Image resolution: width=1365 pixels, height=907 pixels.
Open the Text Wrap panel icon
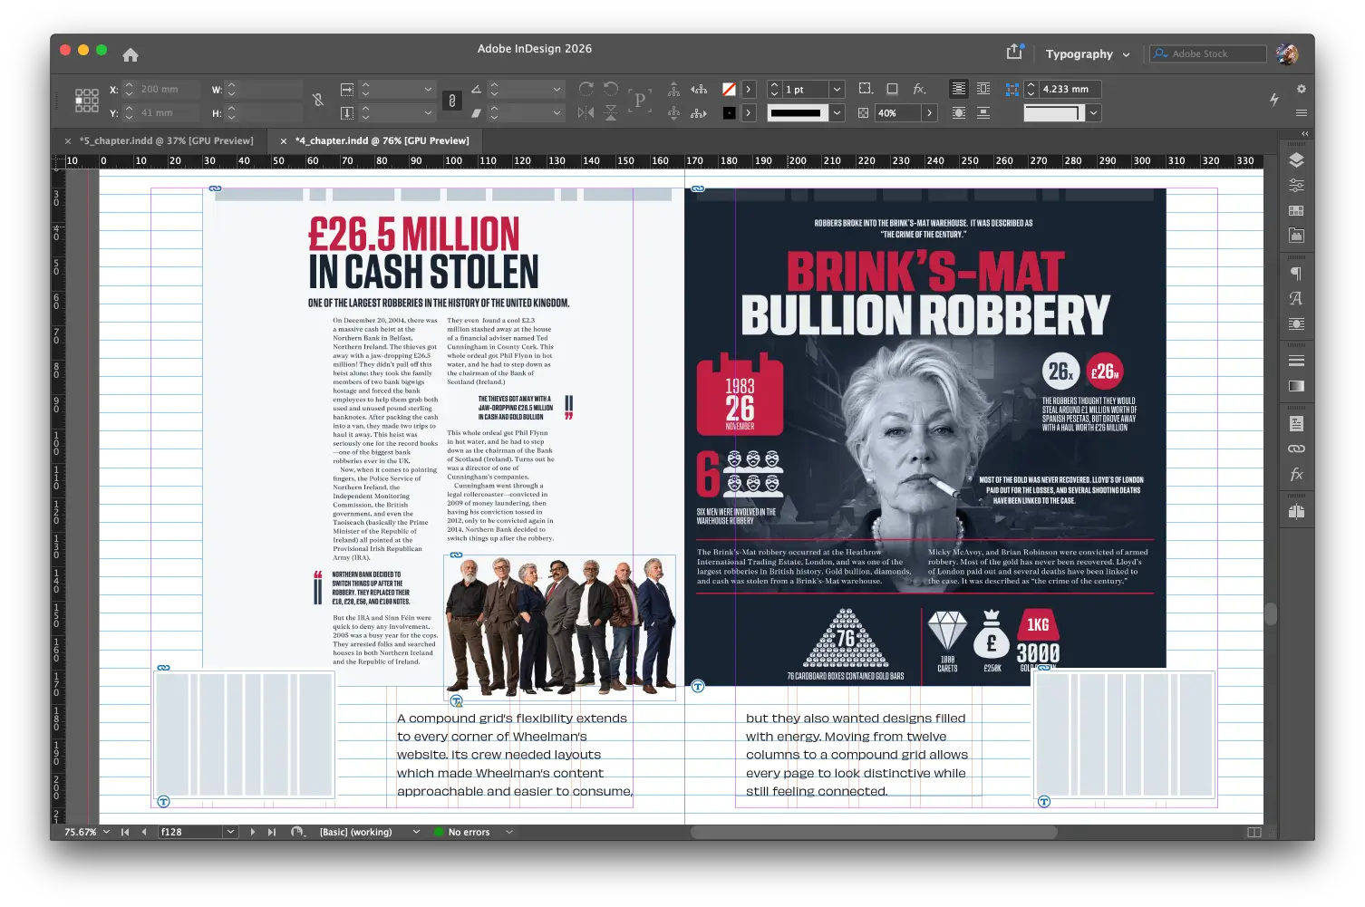(1296, 323)
